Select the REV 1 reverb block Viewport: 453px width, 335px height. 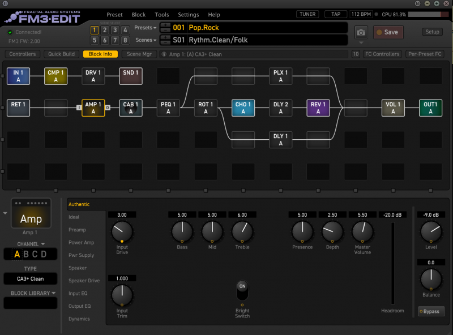[x=318, y=108]
